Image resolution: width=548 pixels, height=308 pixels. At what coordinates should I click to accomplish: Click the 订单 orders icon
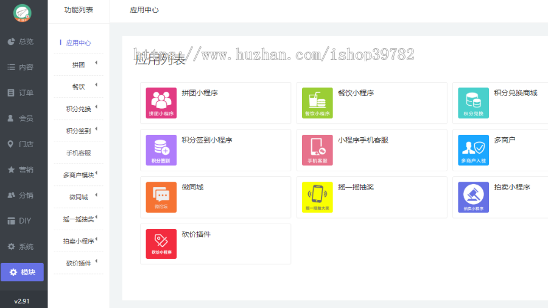point(11,93)
